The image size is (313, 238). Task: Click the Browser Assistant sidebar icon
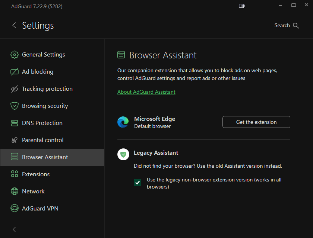point(15,157)
